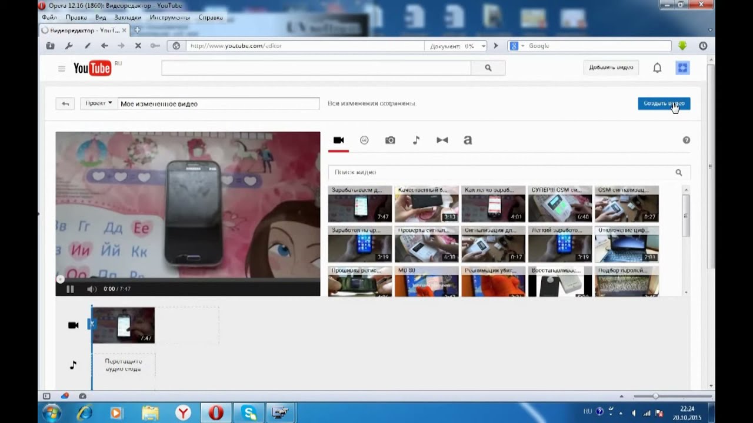Open the Документ progress dropdown arrow
The width and height of the screenshot is (753, 423).
[484, 46]
